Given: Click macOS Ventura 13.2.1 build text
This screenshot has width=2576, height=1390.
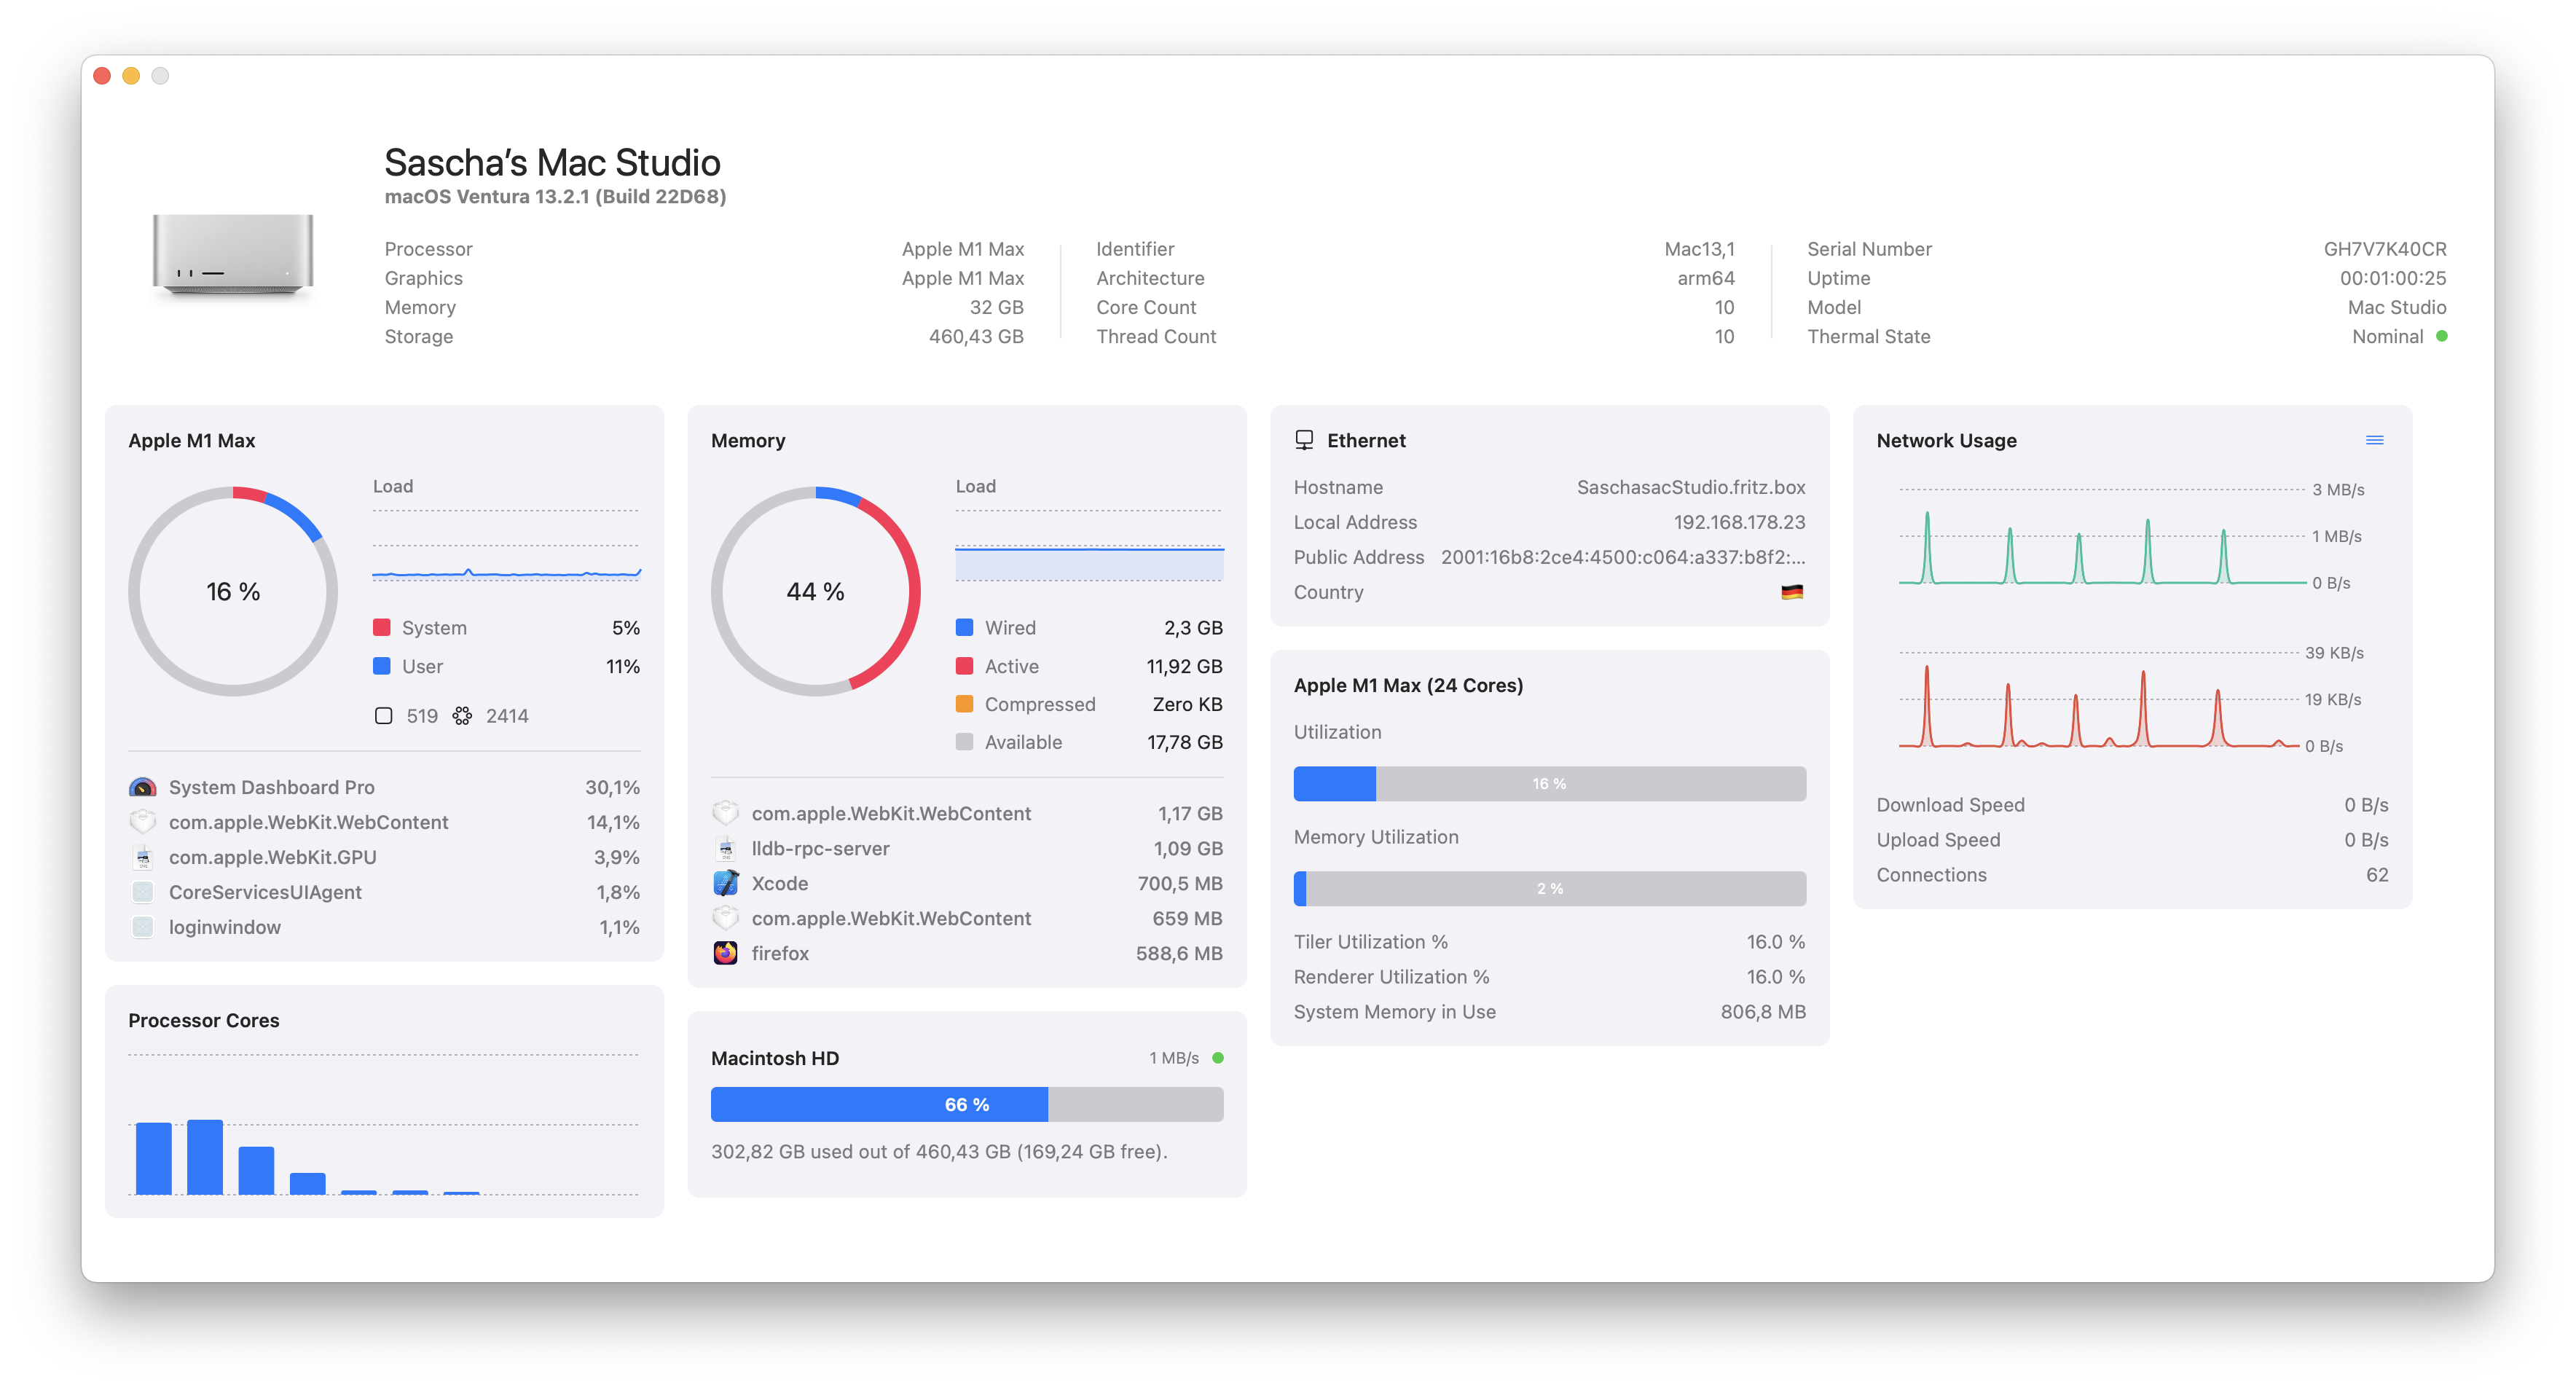Looking at the screenshot, I should click(555, 197).
